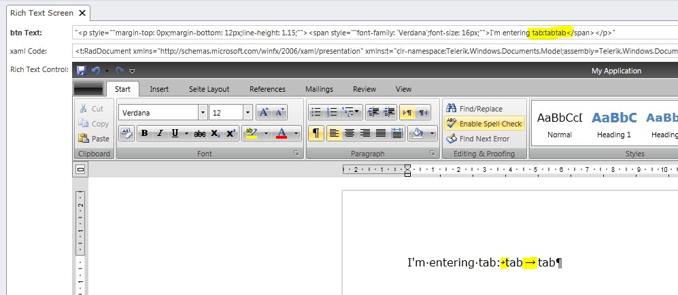The image size is (678, 295).
Task: Click the xaml Code input field
Action: coord(375,51)
